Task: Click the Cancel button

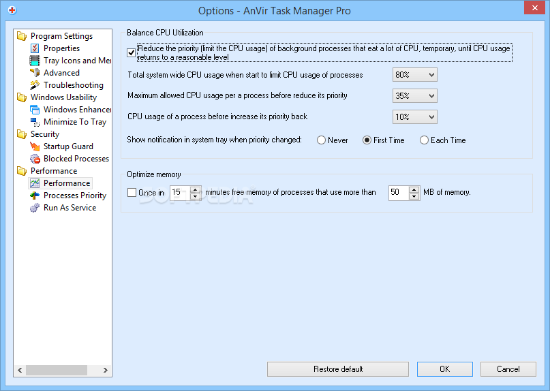Action: pos(508,369)
